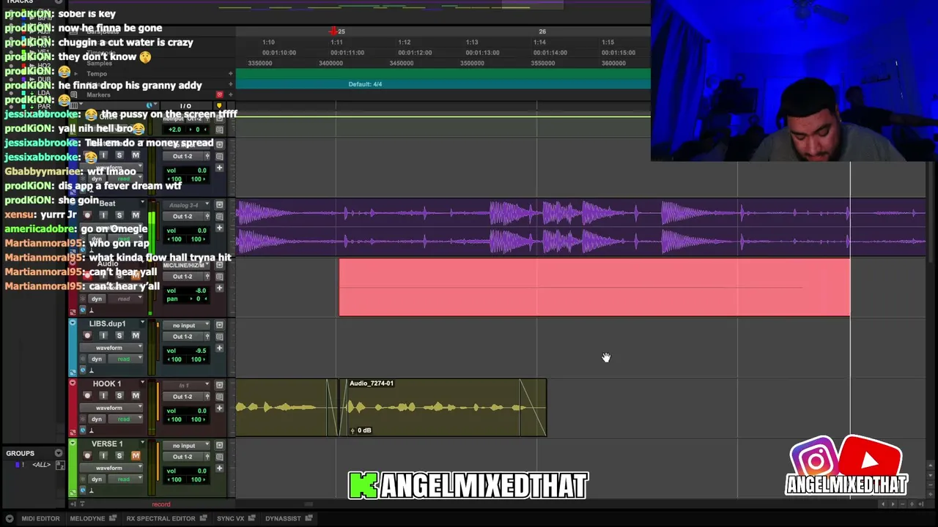Click the plus icon on LIBS.dup1 track
This screenshot has width=938, height=527.
(x=219, y=348)
